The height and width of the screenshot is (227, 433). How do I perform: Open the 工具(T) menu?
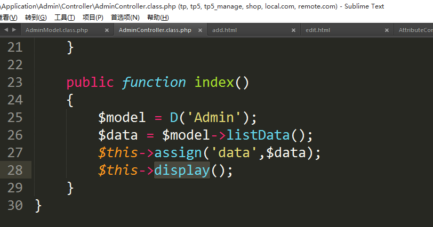click(x=65, y=18)
